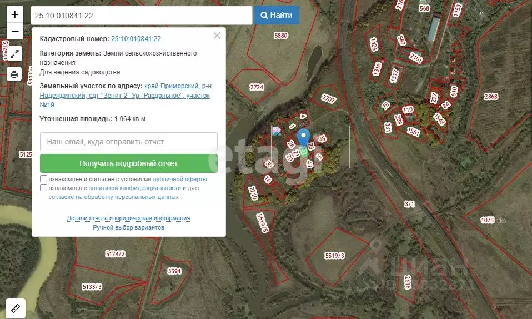The height and width of the screenshot is (319, 532).
Task: Check the privacy policy consent checkbox
Action: point(43,187)
